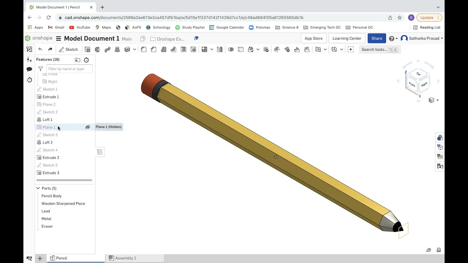Open the Reading List
This screenshot has width=468, height=263.
[x=427, y=27]
